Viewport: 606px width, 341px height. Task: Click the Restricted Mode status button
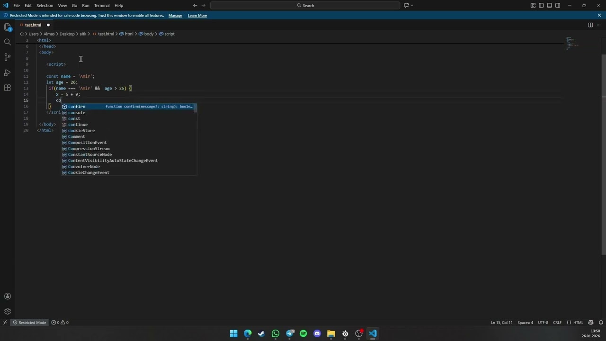tap(29, 323)
